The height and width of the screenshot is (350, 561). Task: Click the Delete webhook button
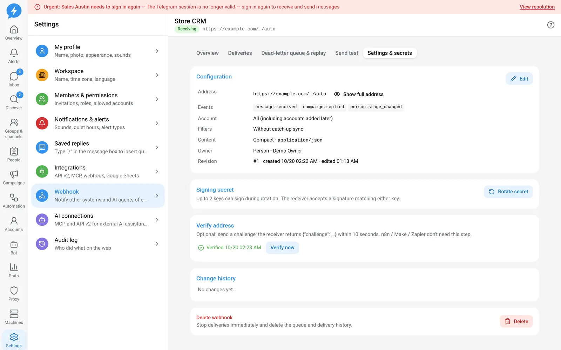[516, 321]
